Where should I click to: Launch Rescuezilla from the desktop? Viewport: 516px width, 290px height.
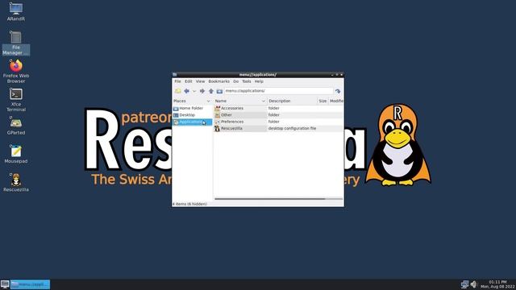tap(16, 183)
